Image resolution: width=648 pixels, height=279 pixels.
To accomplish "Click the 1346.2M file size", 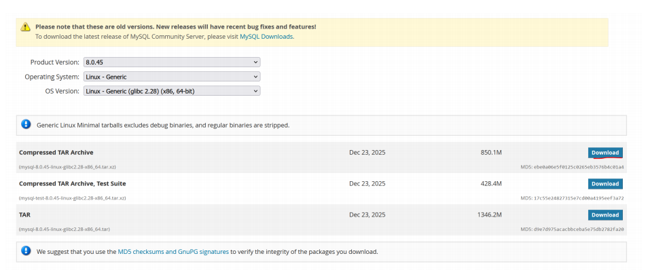I will [x=489, y=215].
